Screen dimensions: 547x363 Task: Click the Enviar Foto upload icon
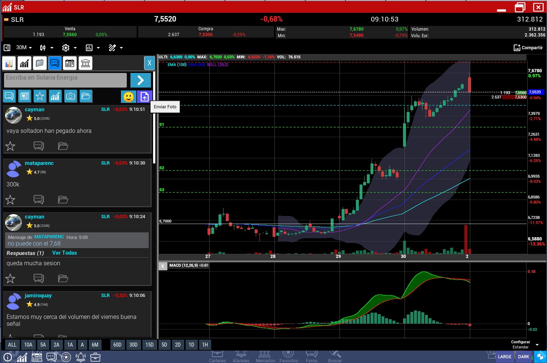coord(145,97)
